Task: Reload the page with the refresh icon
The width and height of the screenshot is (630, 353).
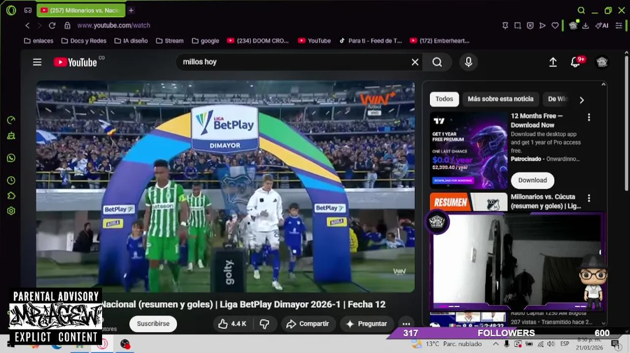Action: (52, 25)
